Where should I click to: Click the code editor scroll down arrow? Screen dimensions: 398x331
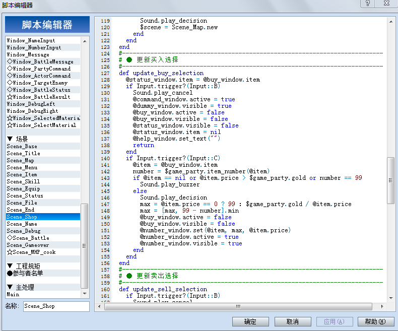coord(391,298)
